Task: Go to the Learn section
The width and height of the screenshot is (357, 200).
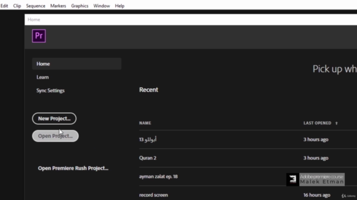Action: tap(42, 77)
